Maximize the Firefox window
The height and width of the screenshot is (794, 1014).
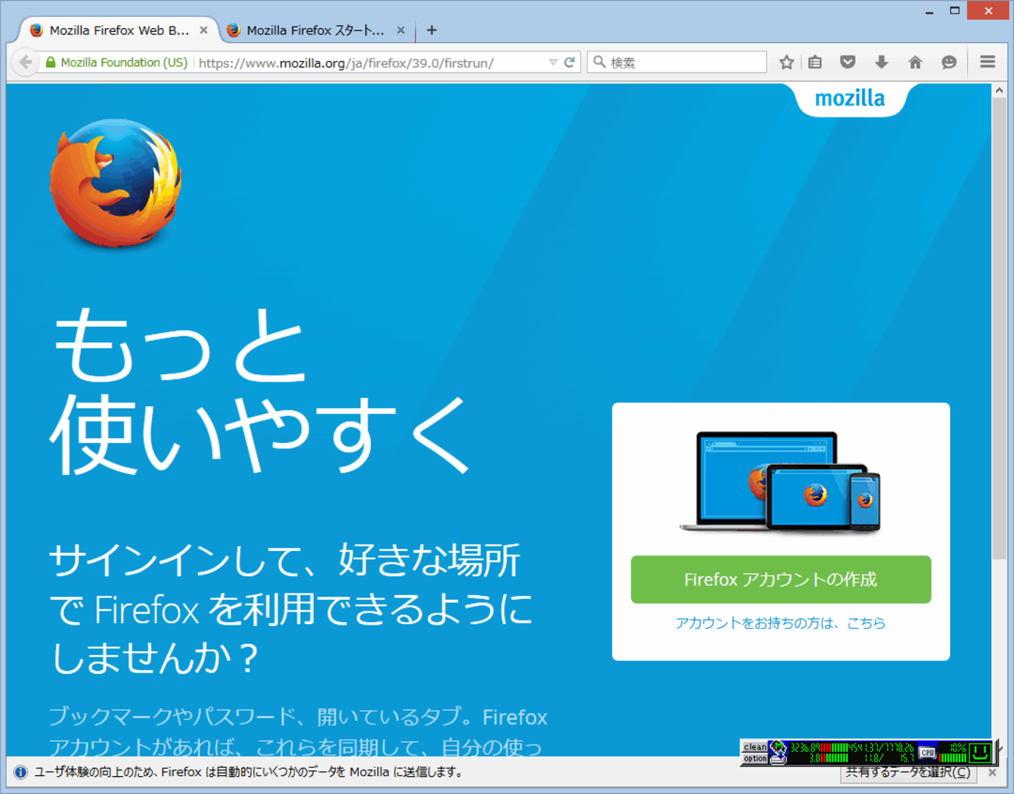(x=955, y=11)
